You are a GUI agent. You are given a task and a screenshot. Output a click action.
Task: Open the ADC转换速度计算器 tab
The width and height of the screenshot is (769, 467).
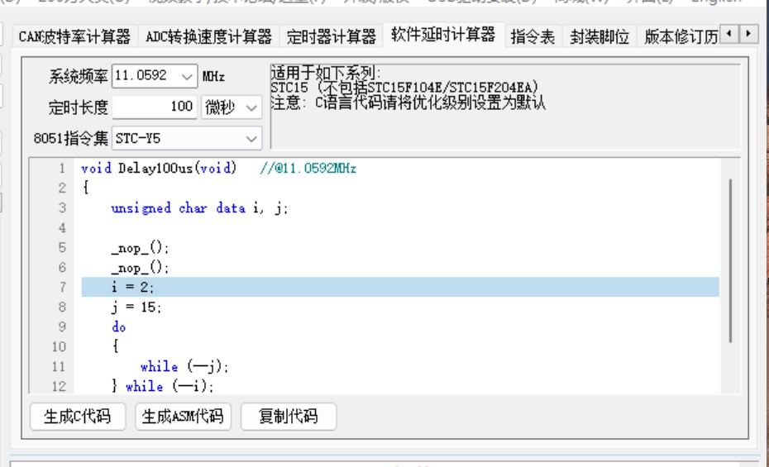209,36
